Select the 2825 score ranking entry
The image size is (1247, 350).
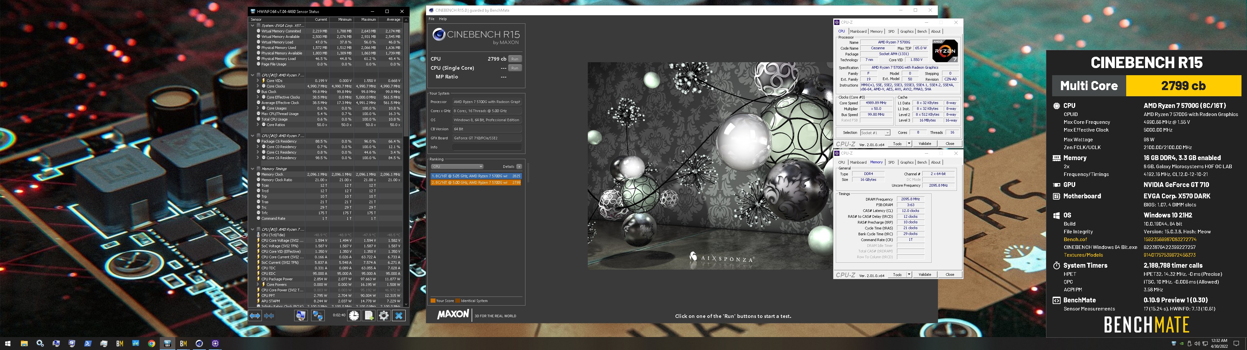point(476,176)
